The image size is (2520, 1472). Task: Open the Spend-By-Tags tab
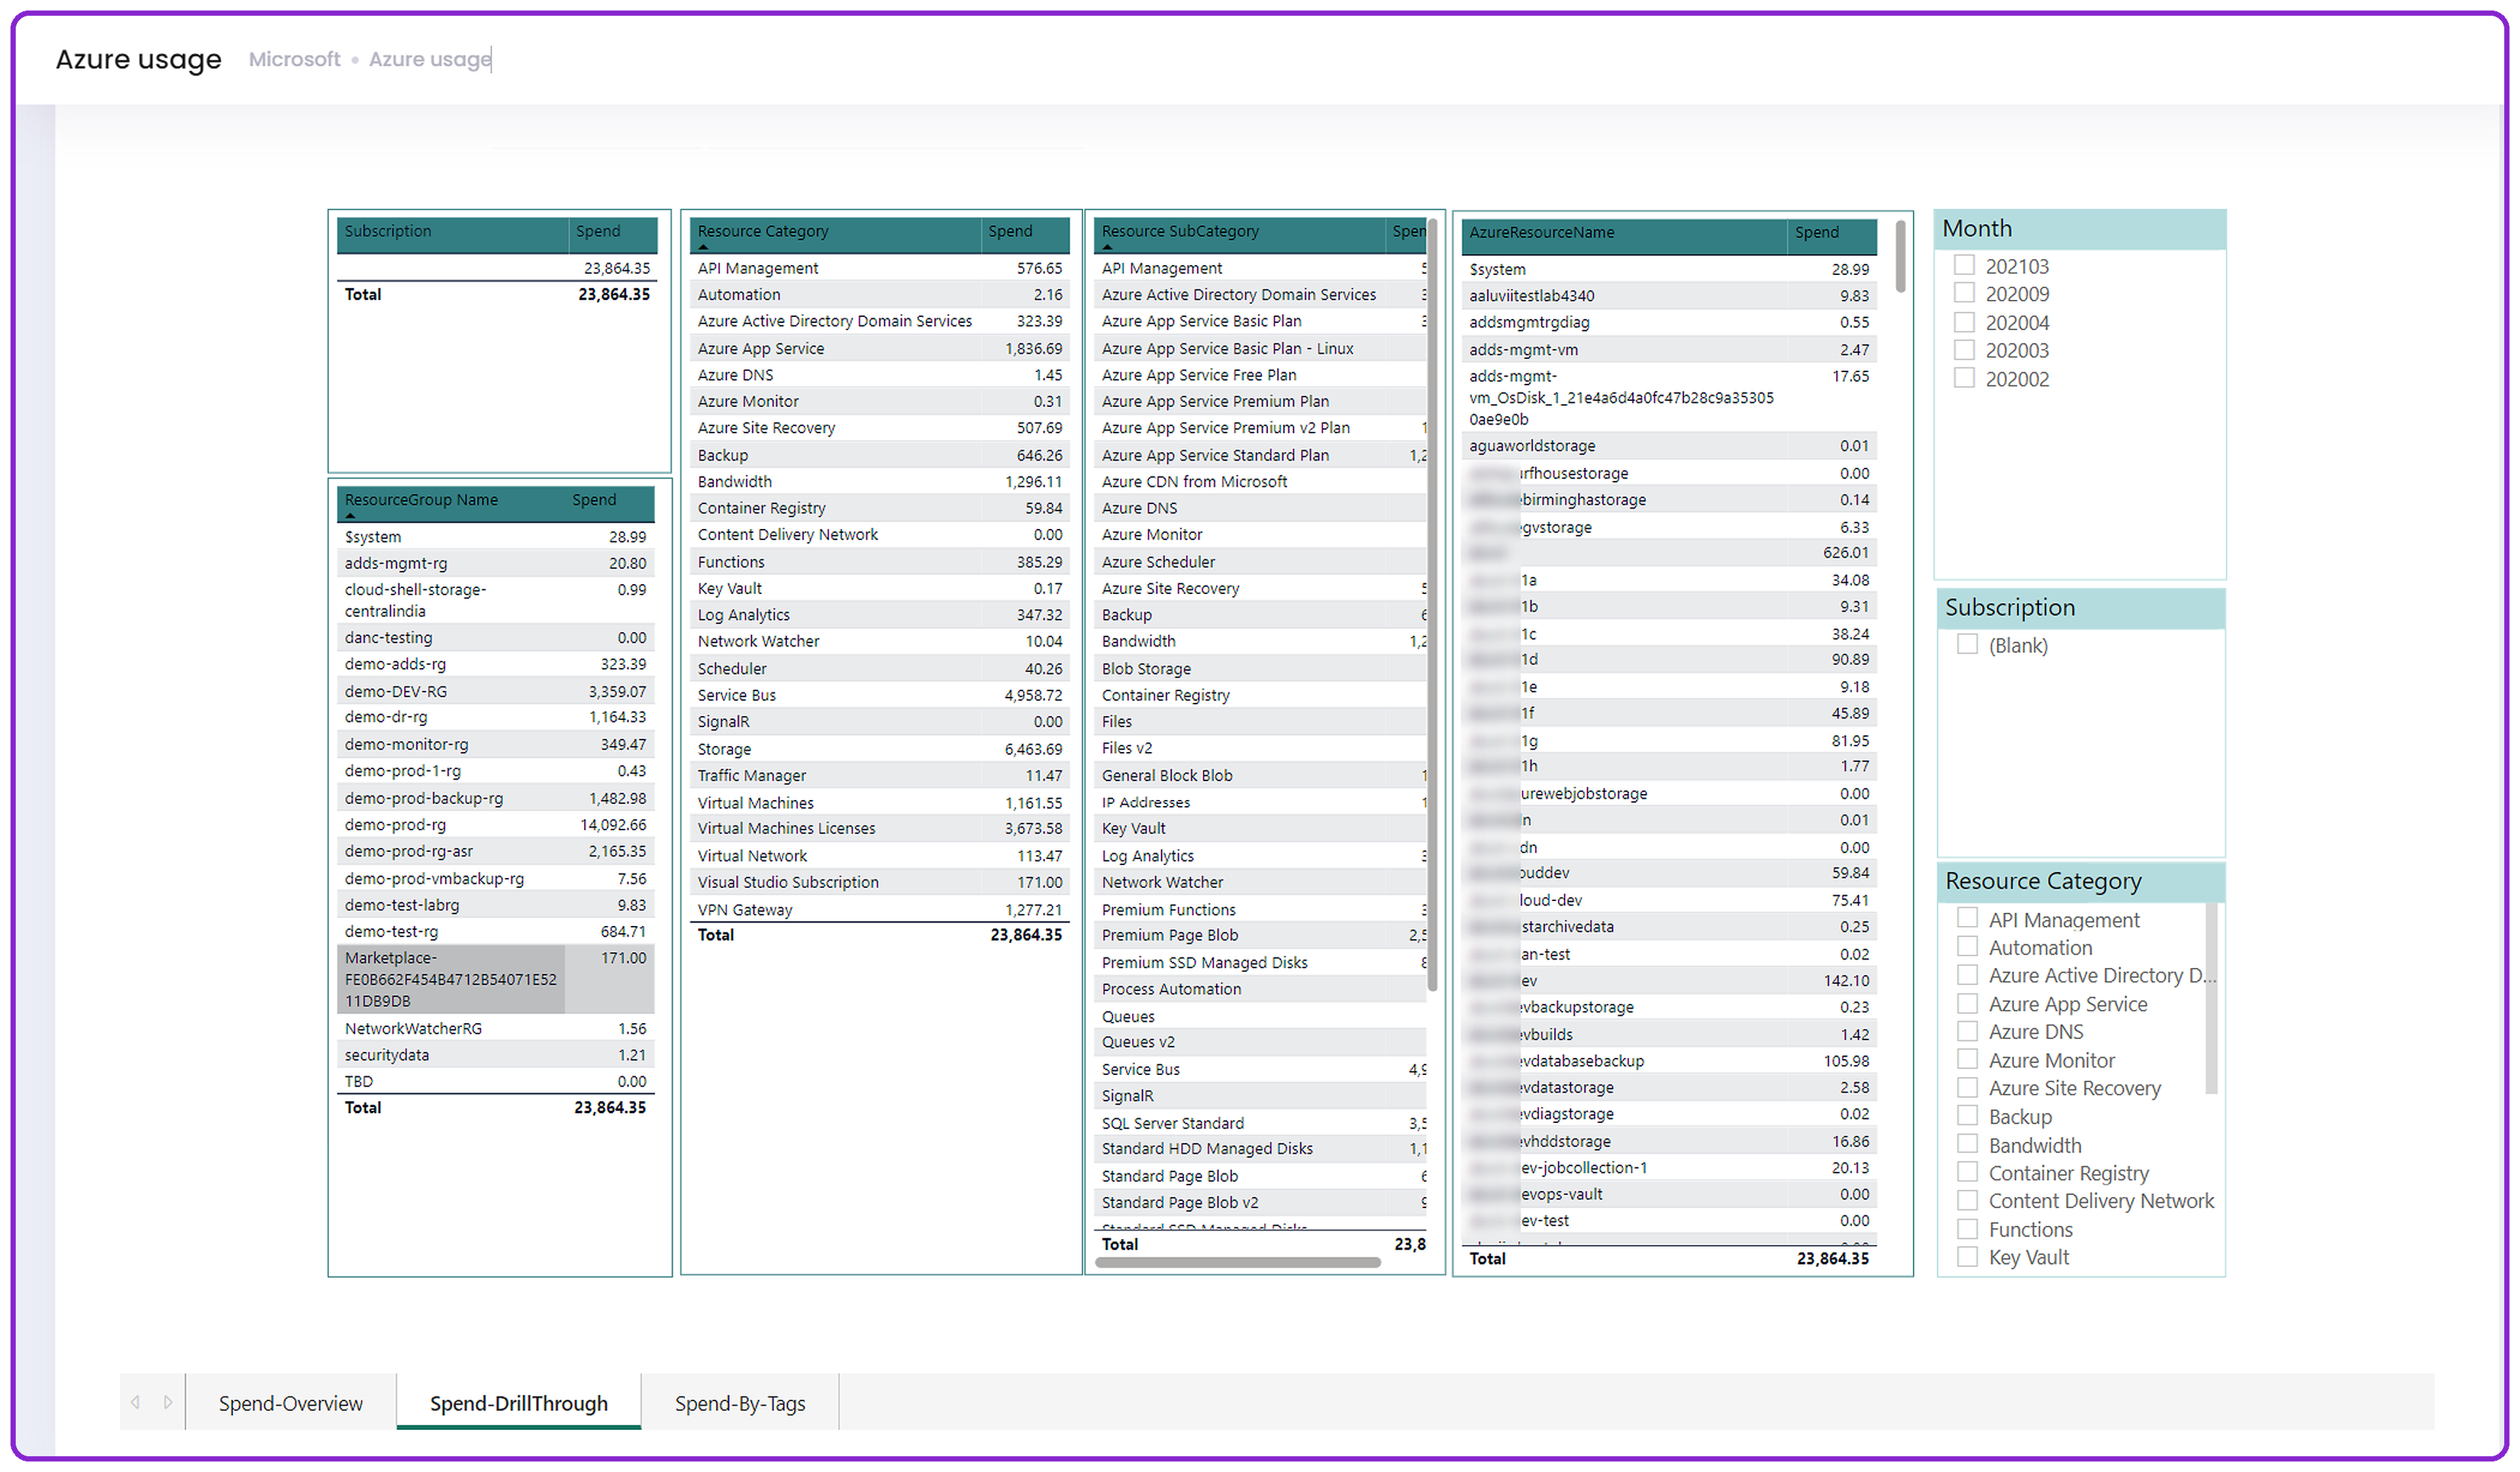click(740, 1402)
